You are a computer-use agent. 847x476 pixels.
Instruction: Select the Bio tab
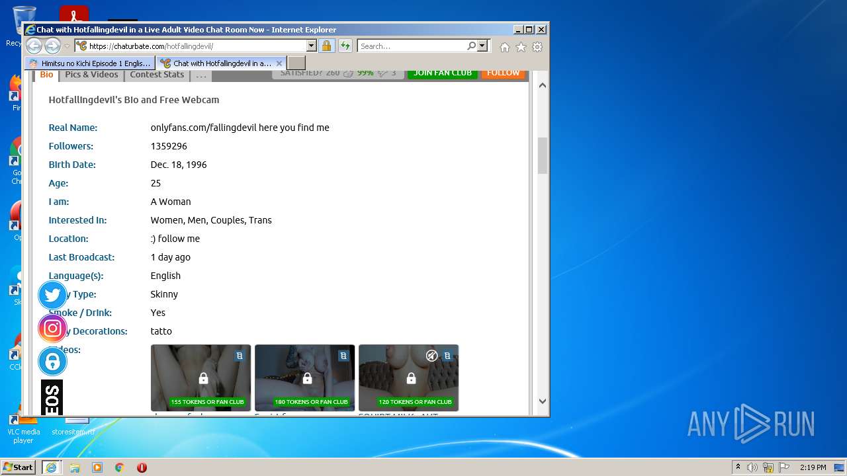coord(46,75)
